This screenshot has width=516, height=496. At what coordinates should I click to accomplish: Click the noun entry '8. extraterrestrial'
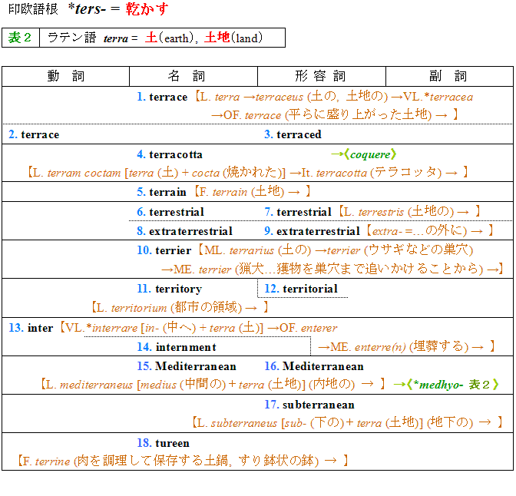[x=184, y=230]
